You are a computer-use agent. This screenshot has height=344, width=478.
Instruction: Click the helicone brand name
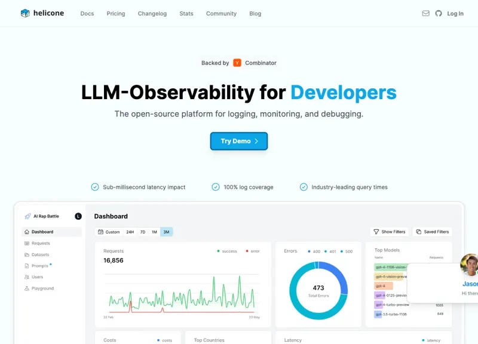(48, 13)
